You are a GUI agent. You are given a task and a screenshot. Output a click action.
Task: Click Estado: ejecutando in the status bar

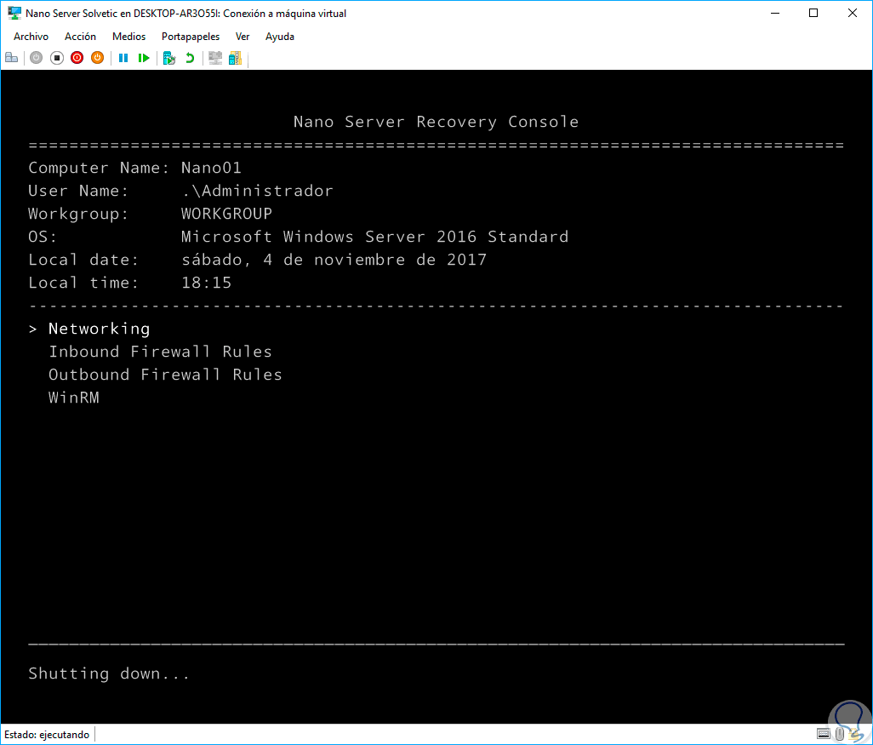point(47,735)
